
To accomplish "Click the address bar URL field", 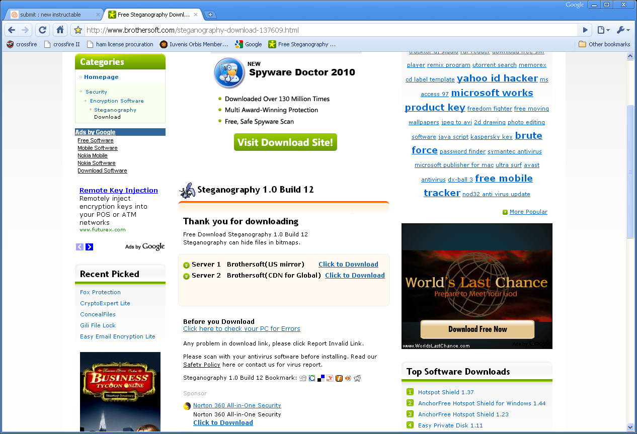I will point(331,30).
